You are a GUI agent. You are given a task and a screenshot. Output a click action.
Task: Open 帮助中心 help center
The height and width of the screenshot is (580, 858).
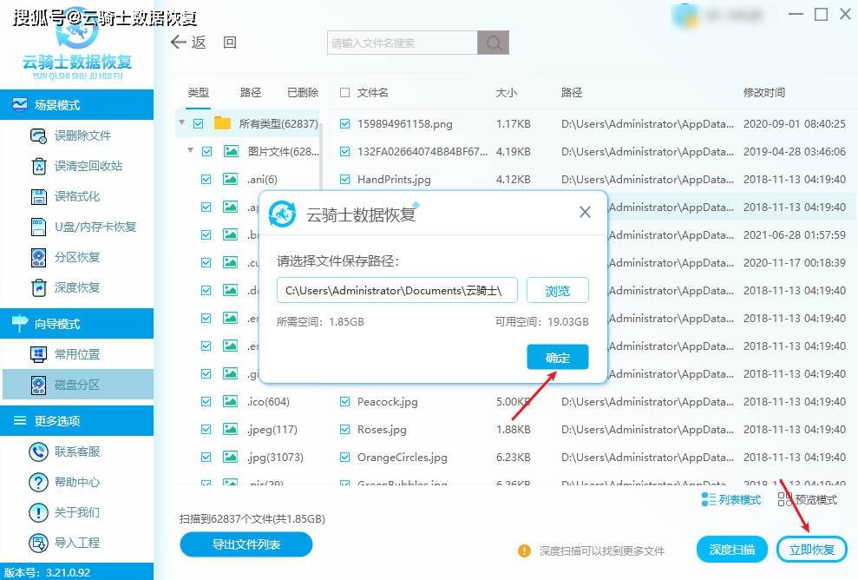38,482
